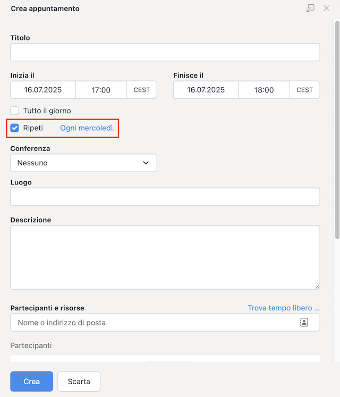Click the Scarta button
This screenshot has width=340, height=397.
tap(79, 381)
